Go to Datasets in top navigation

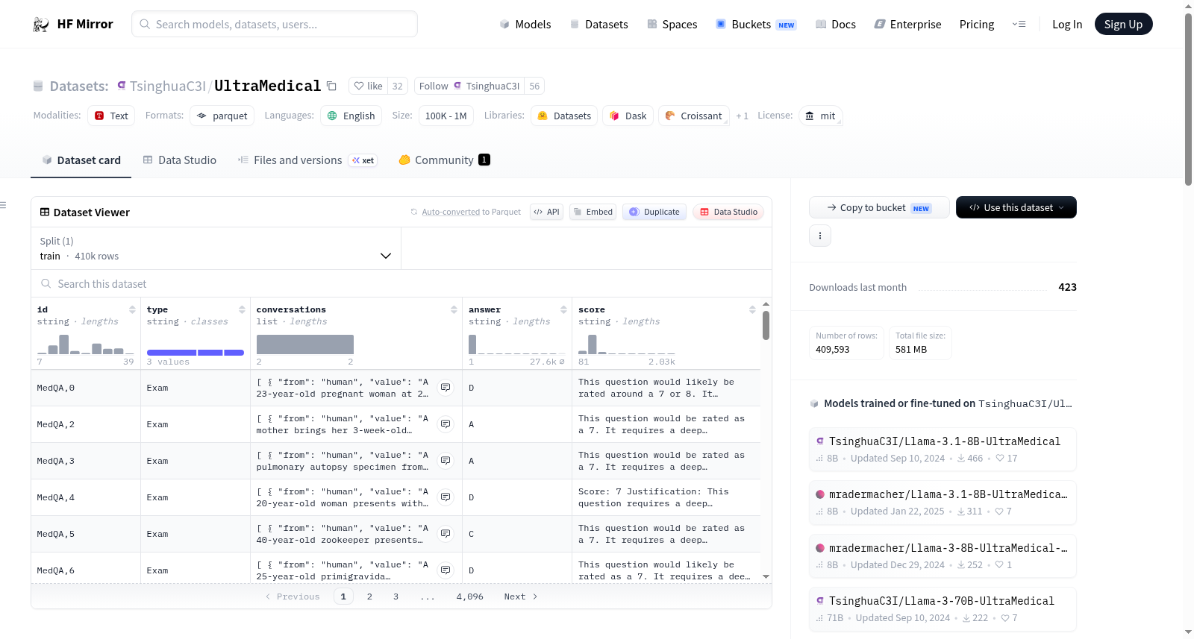pyautogui.click(x=599, y=25)
